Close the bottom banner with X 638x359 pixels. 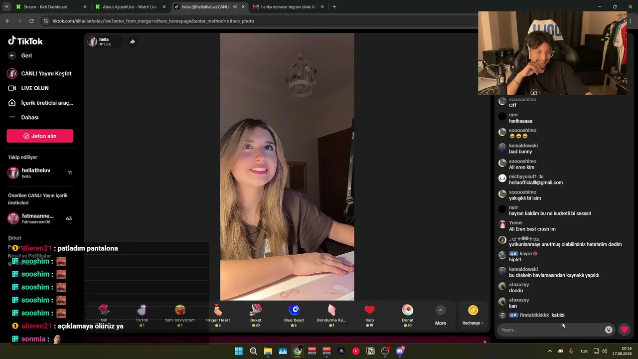484,342
